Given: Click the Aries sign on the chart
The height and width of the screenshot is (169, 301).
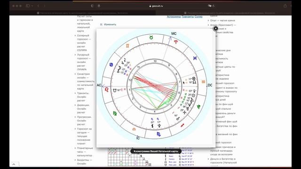Looking at the screenshot, I should [175, 42].
